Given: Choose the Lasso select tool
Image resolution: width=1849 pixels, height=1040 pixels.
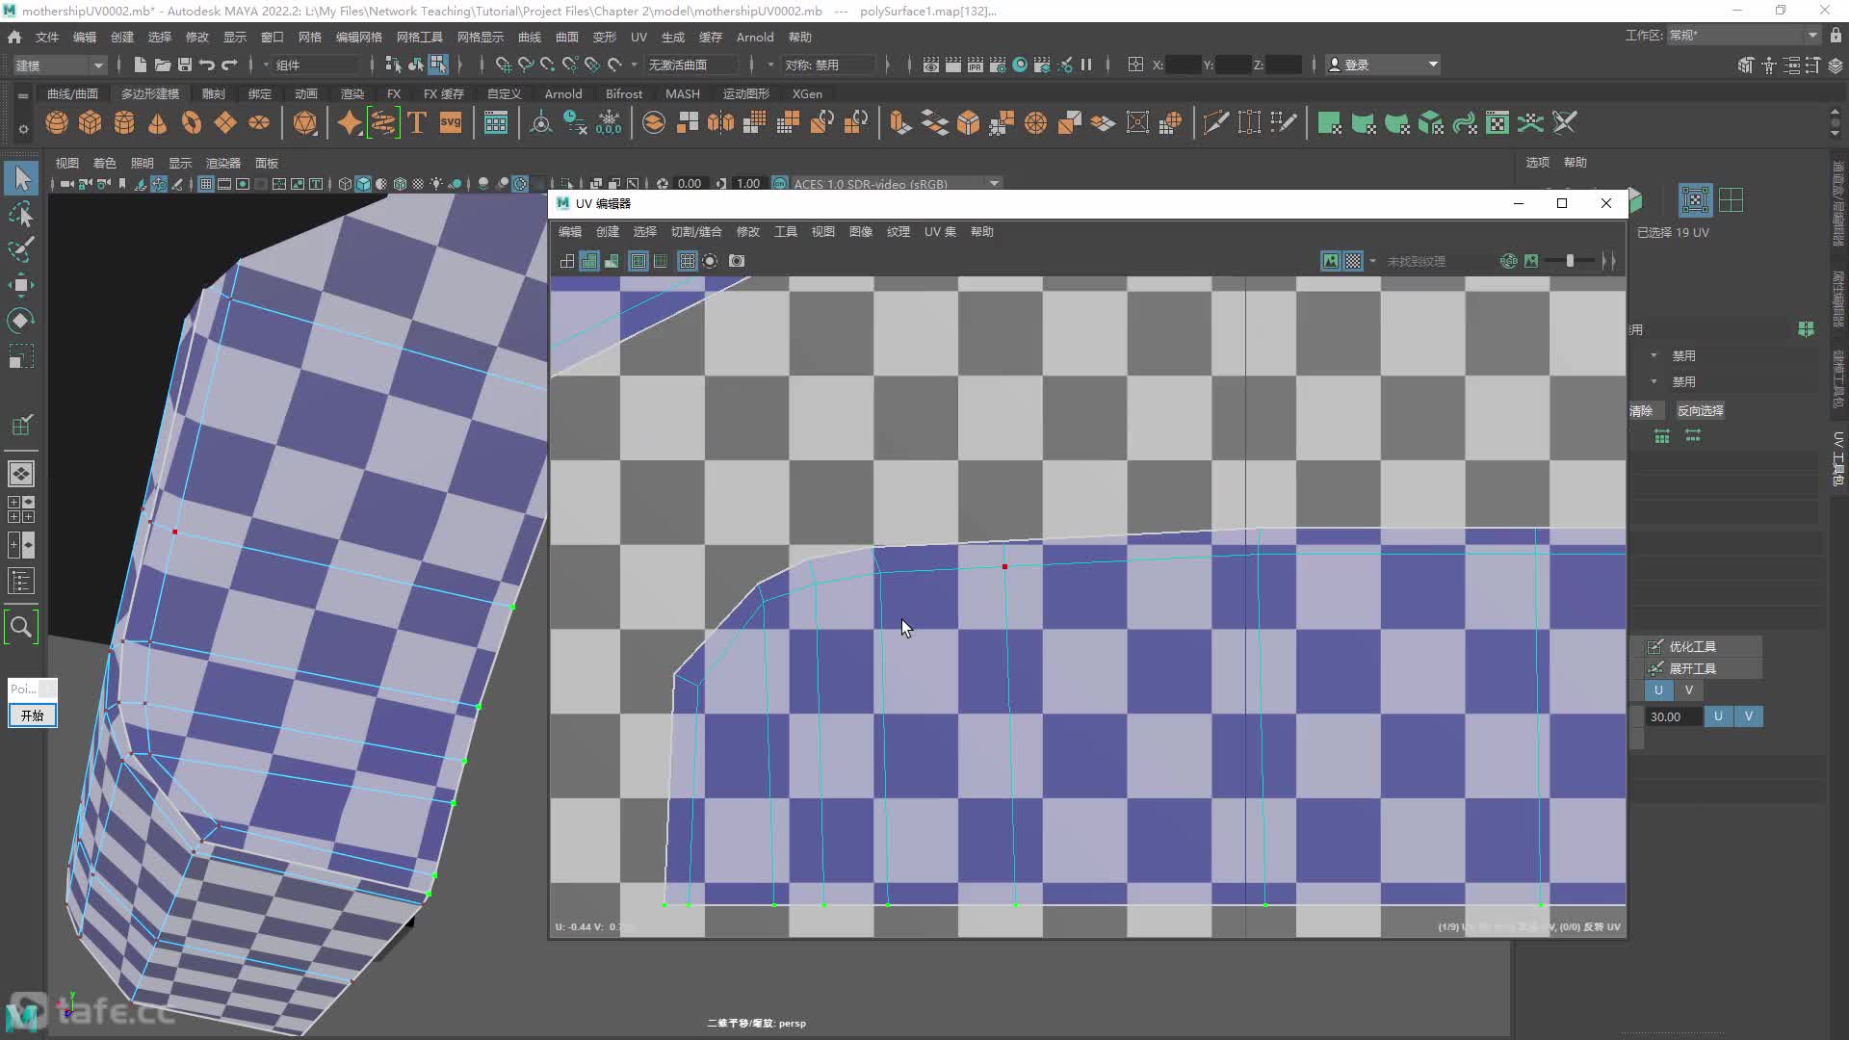Looking at the screenshot, I should [x=21, y=214].
